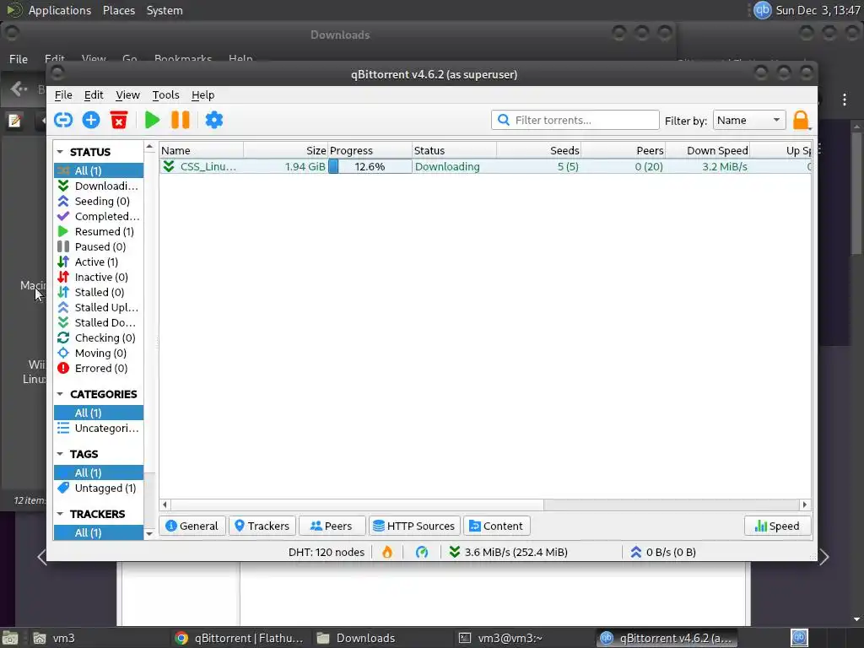
Task: Select Stalled Downloading status filter
Action: coord(99,322)
